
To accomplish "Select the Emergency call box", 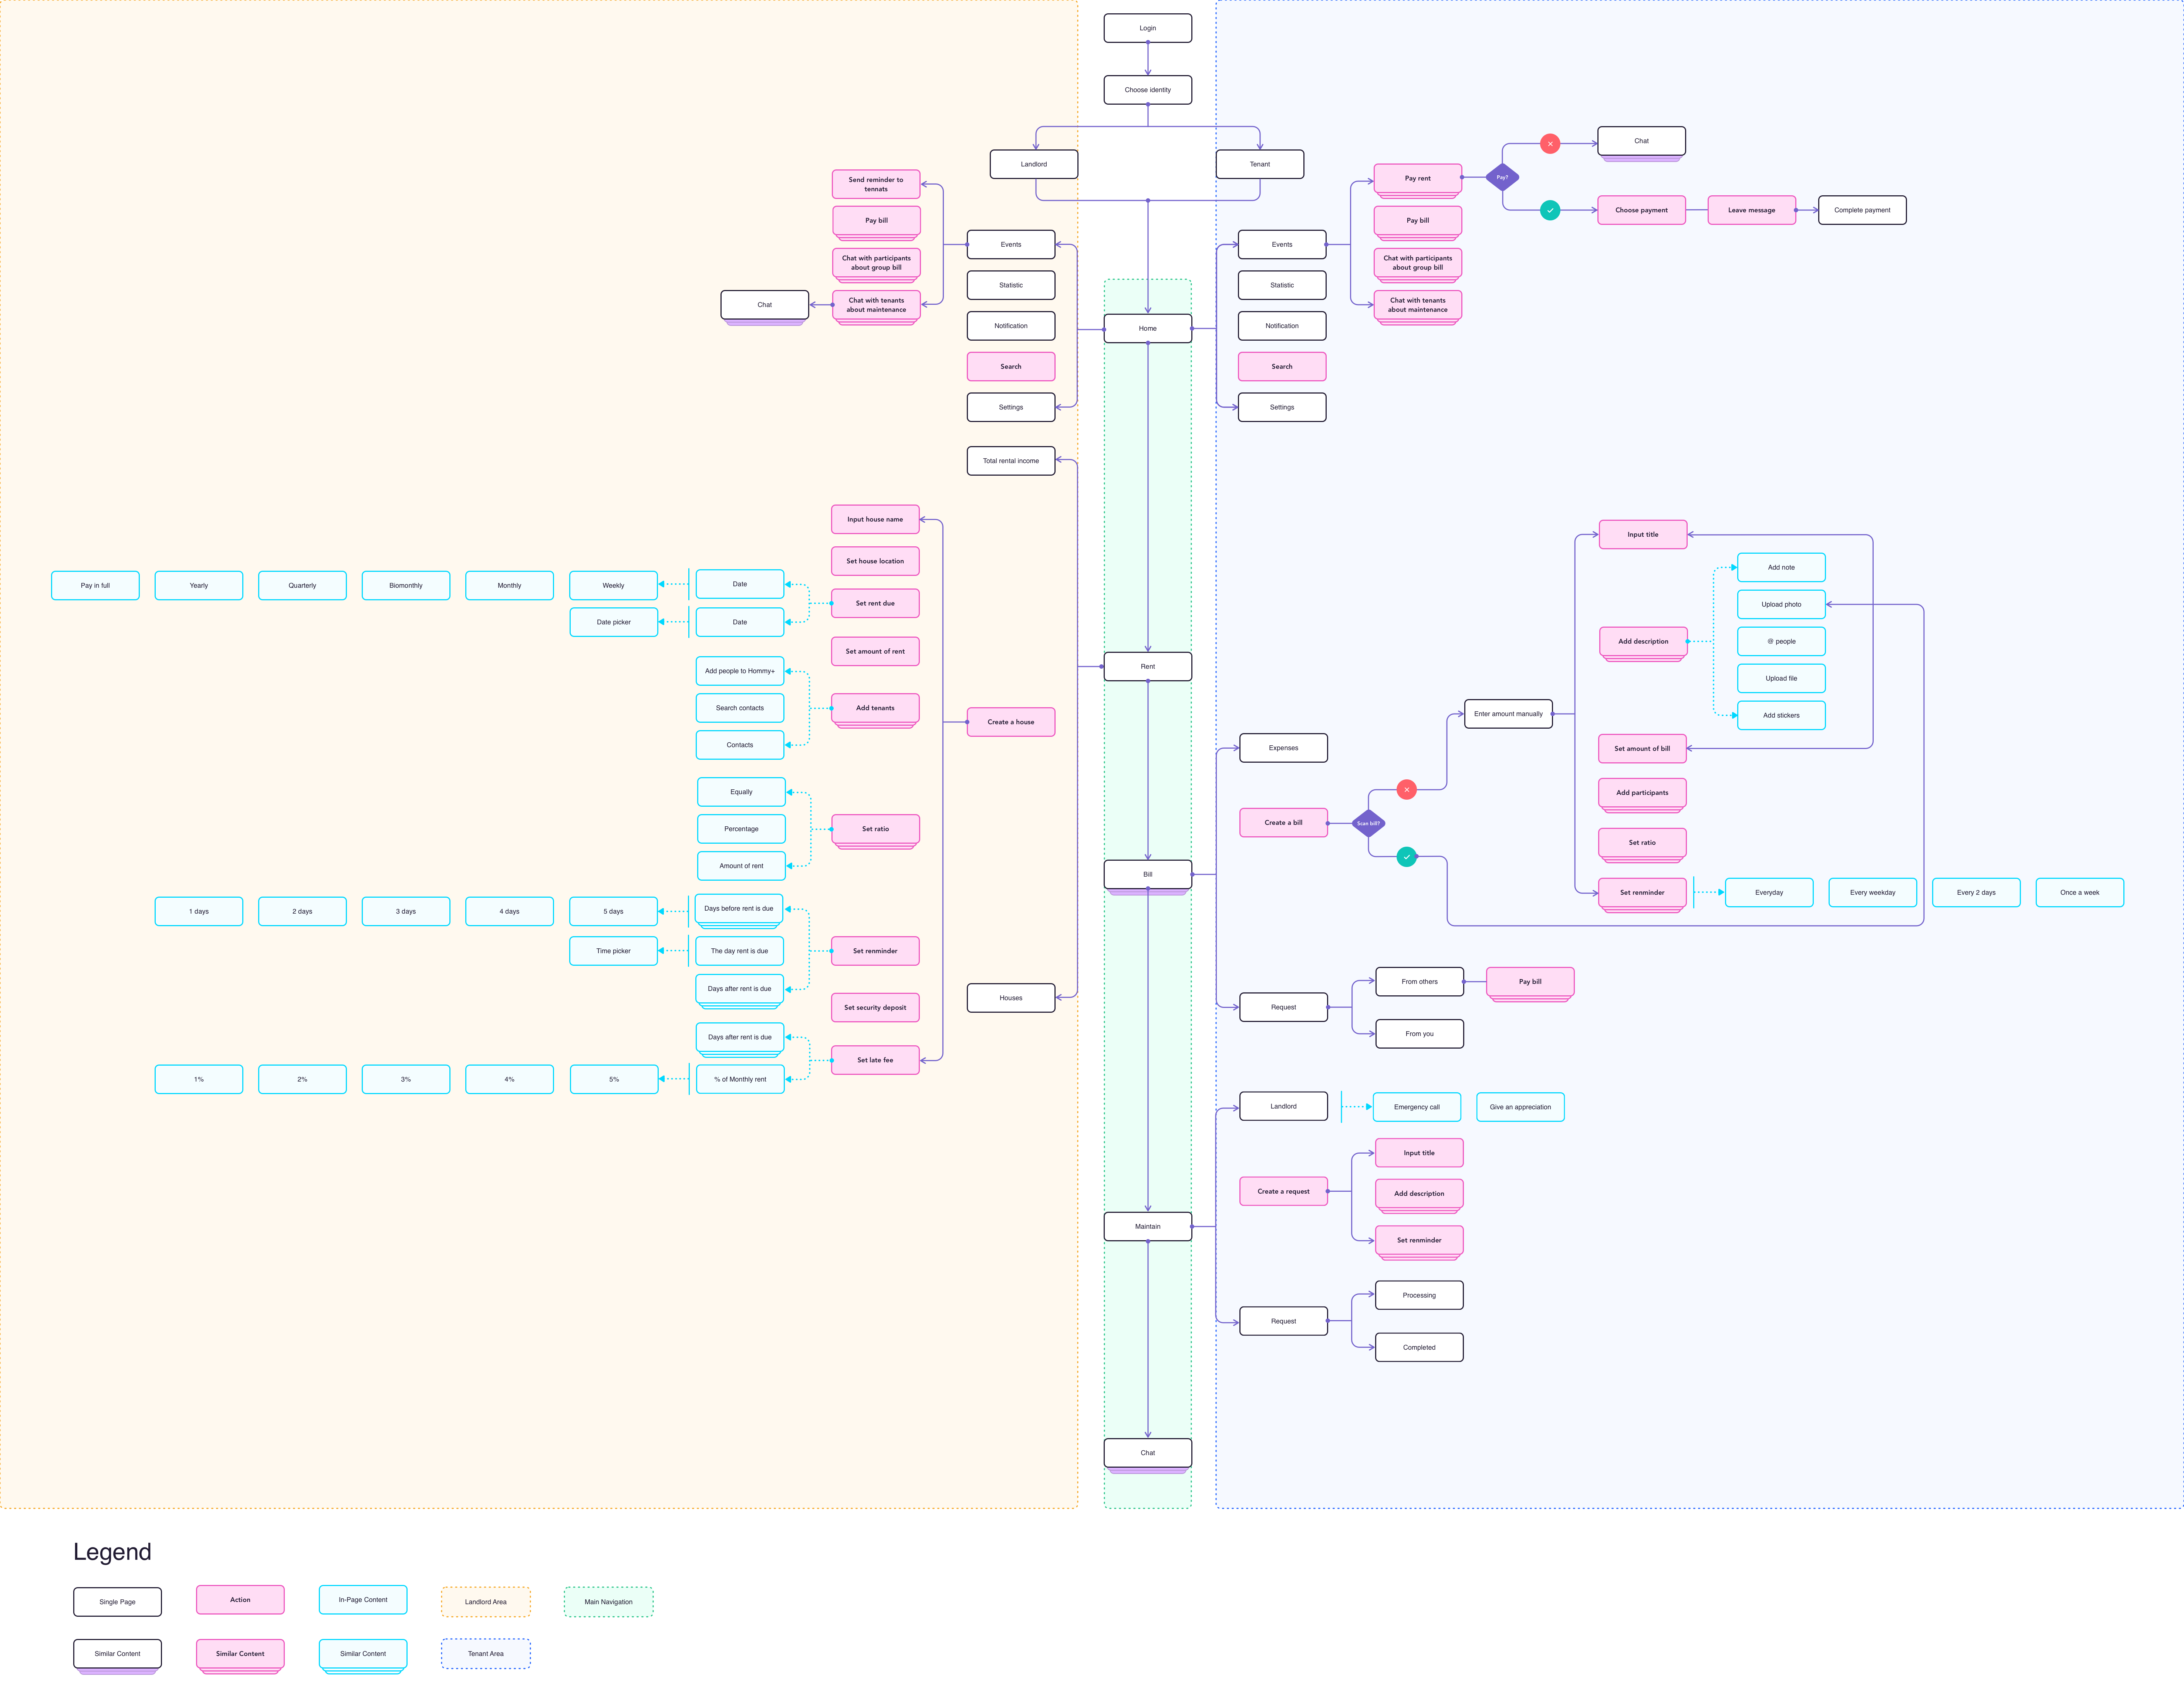I will pos(1417,1107).
